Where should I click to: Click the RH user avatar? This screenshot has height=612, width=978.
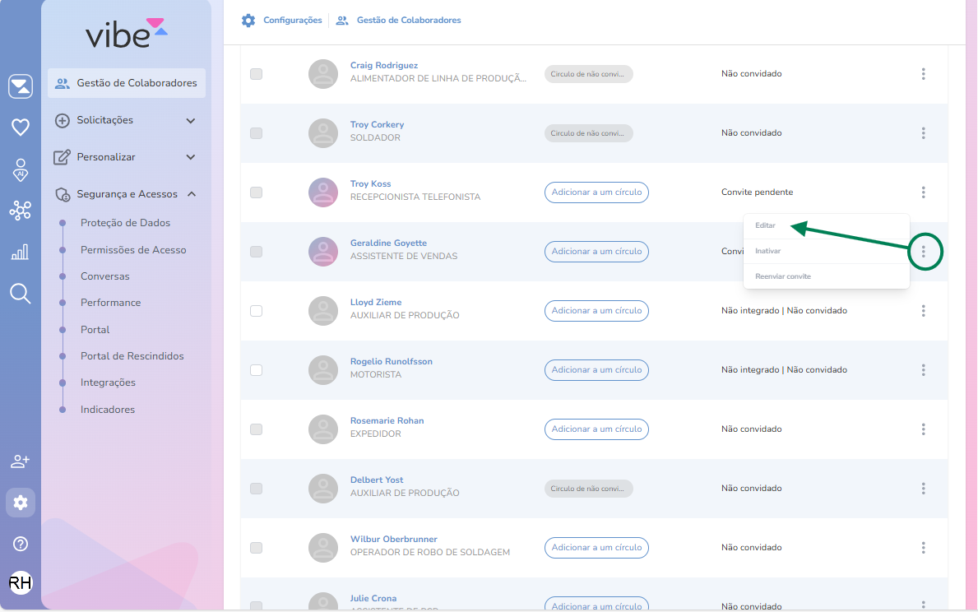[x=21, y=583]
